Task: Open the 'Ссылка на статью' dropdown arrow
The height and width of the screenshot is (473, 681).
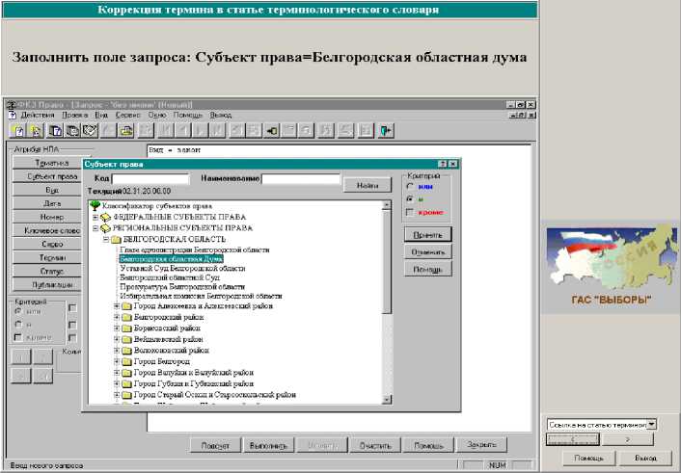Action: [651, 425]
